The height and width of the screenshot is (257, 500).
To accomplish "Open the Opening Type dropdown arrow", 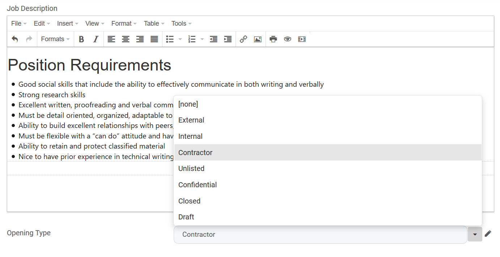I will coord(475,234).
